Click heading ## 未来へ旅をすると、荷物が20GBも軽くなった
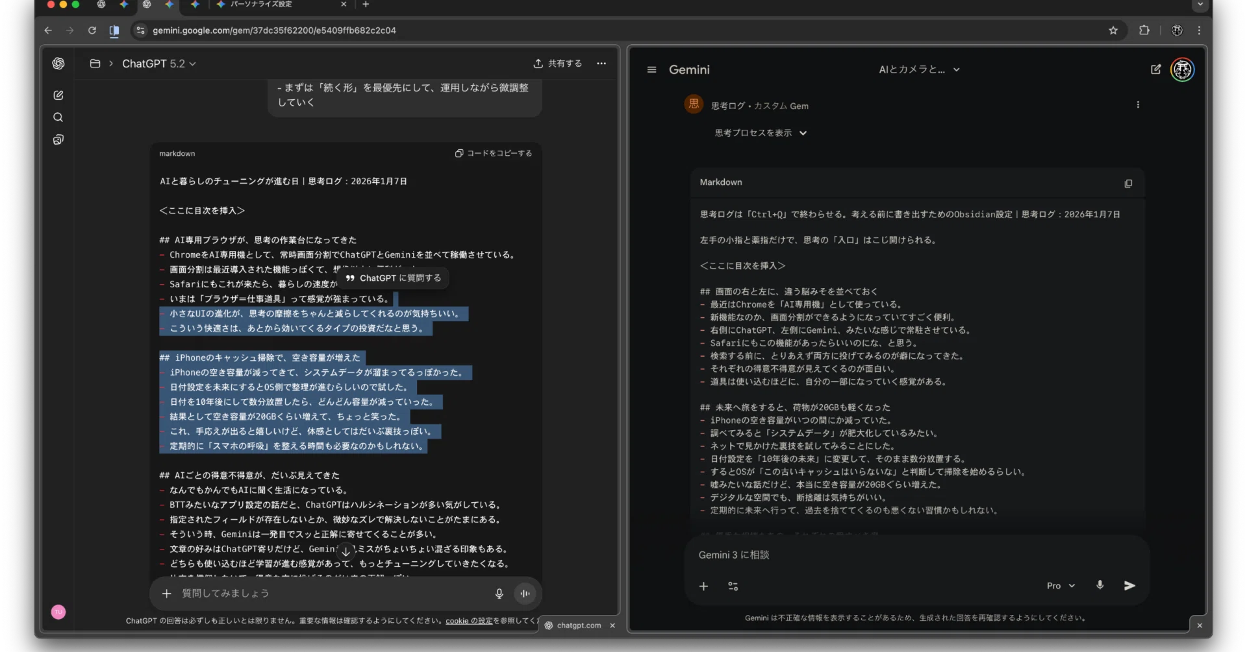Viewport: 1247px width, 652px height. click(795, 407)
